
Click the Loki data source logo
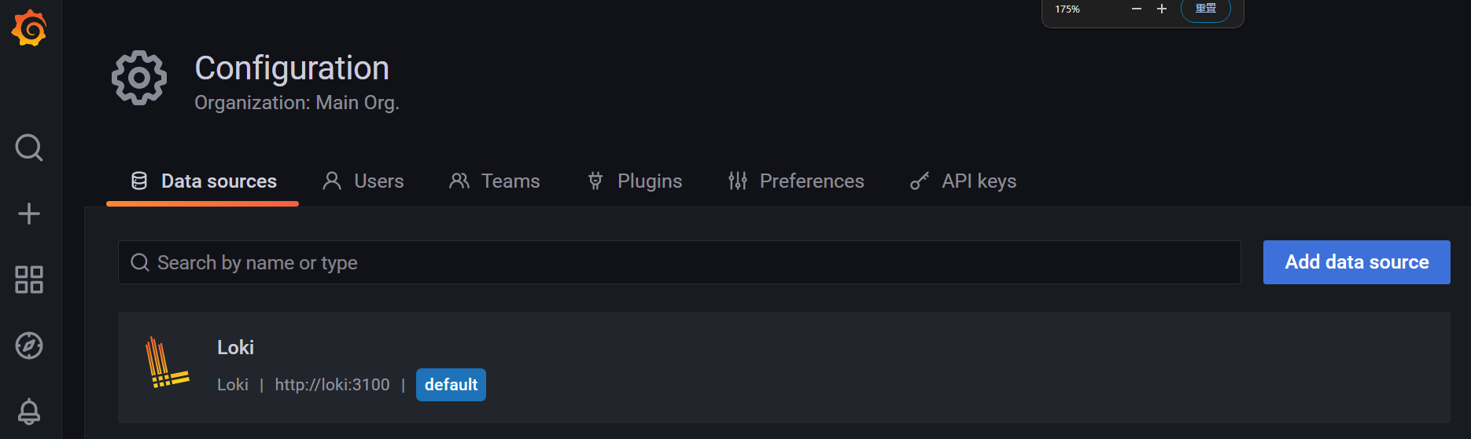pyautogui.click(x=167, y=363)
